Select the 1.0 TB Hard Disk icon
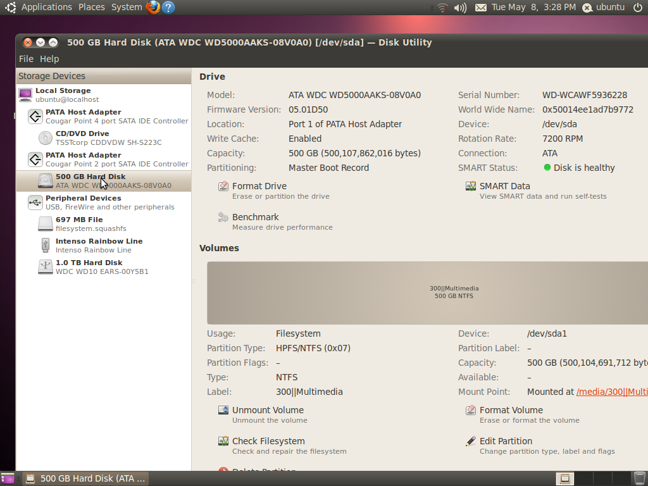 click(x=46, y=267)
